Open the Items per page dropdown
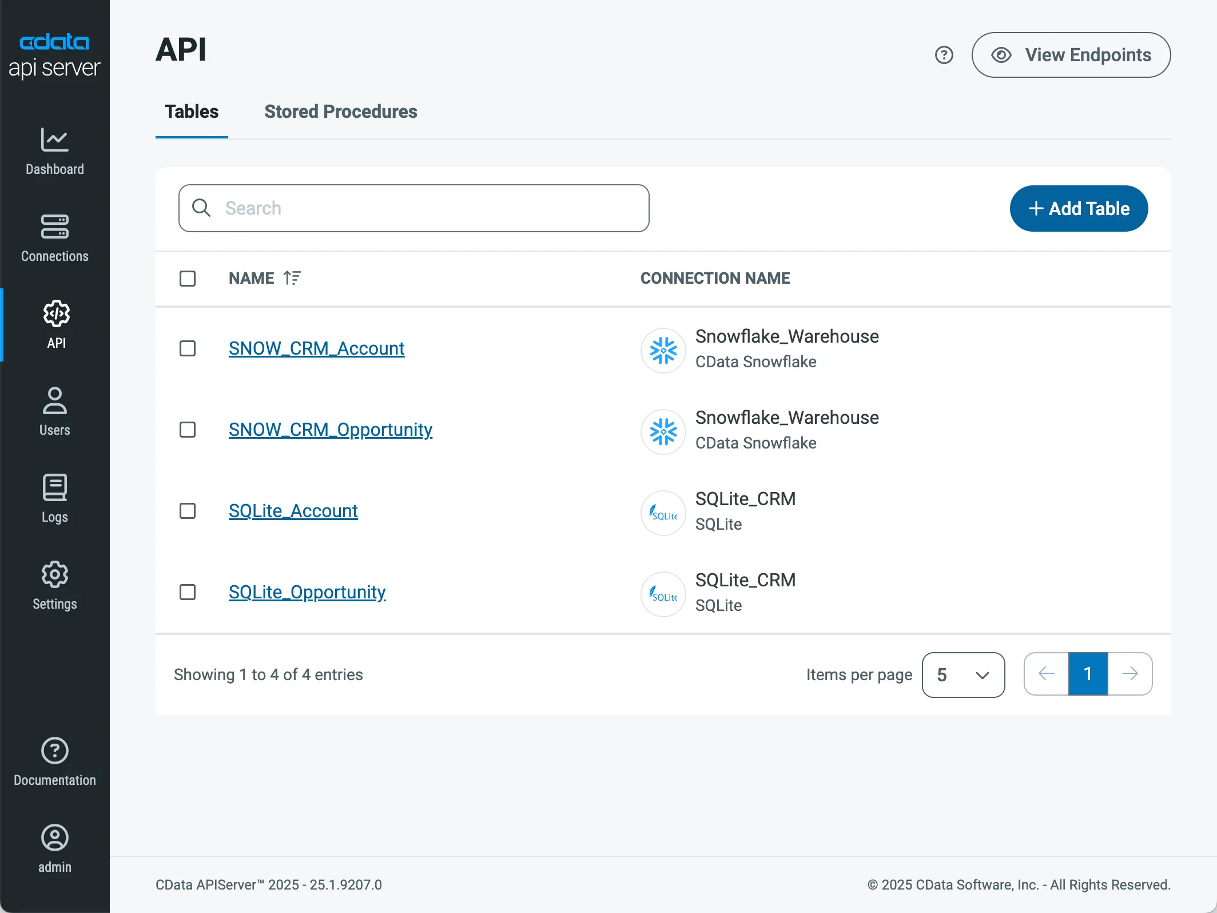The image size is (1217, 913). [x=963, y=675]
